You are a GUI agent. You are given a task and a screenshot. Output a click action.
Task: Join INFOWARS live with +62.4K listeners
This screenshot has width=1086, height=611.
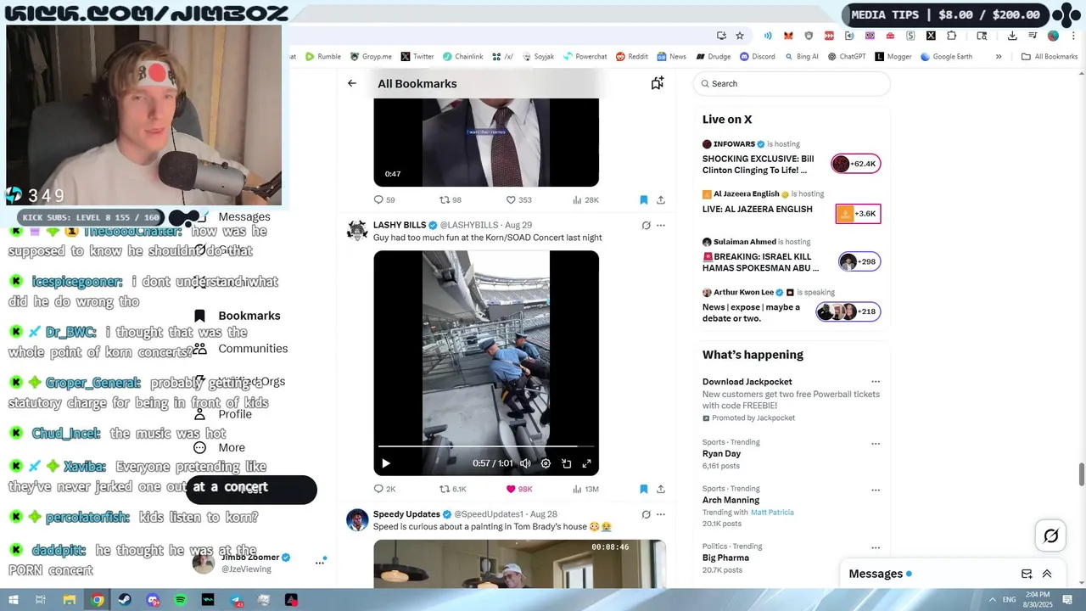point(855,164)
